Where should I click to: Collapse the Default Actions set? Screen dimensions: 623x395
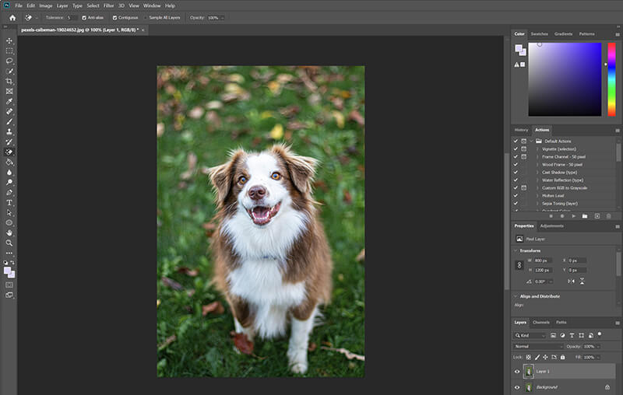coord(531,142)
